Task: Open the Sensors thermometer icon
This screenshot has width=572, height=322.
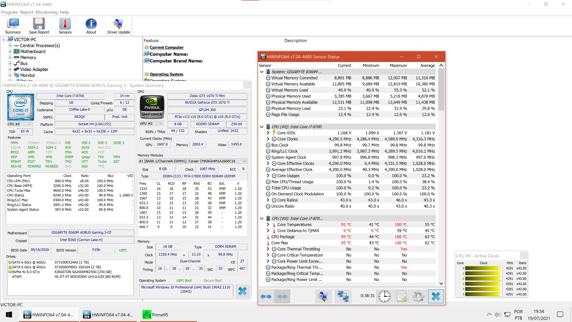Action: [x=65, y=26]
